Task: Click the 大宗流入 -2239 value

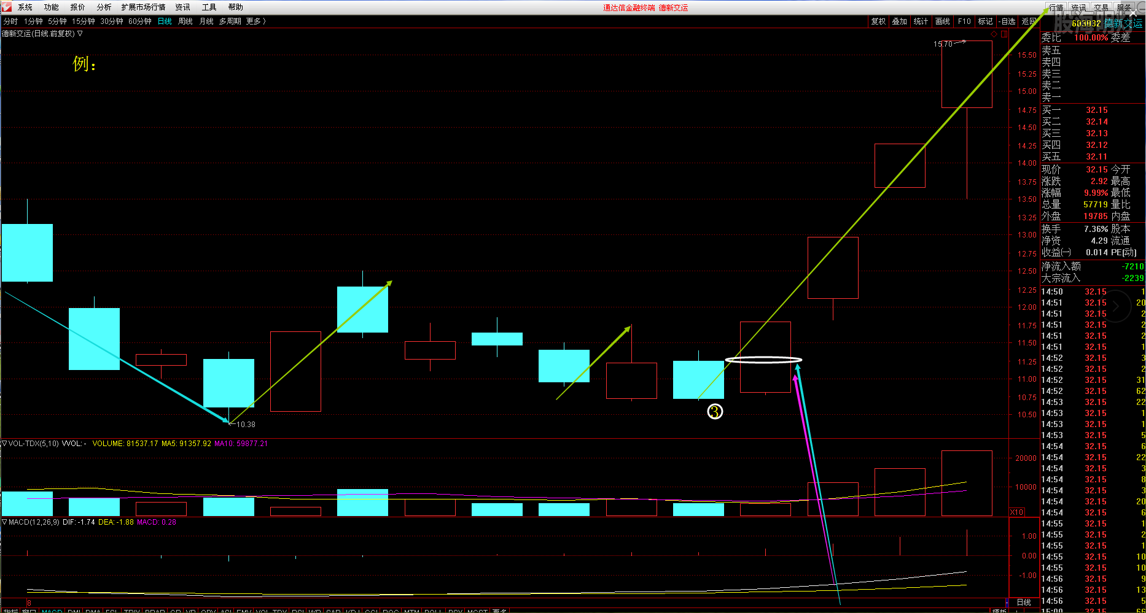Action: pyautogui.click(x=1133, y=278)
